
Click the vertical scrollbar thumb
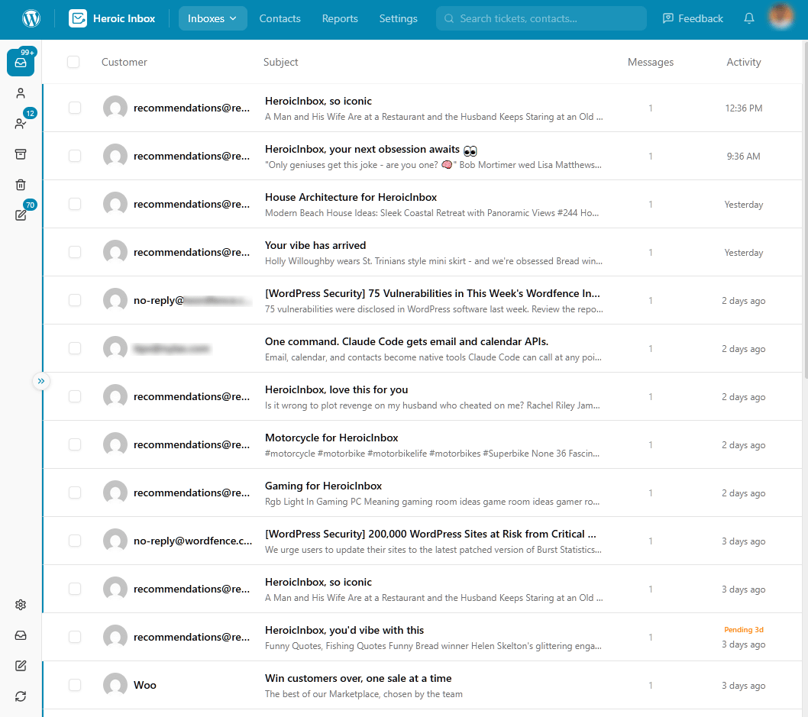click(x=805, y=208)
